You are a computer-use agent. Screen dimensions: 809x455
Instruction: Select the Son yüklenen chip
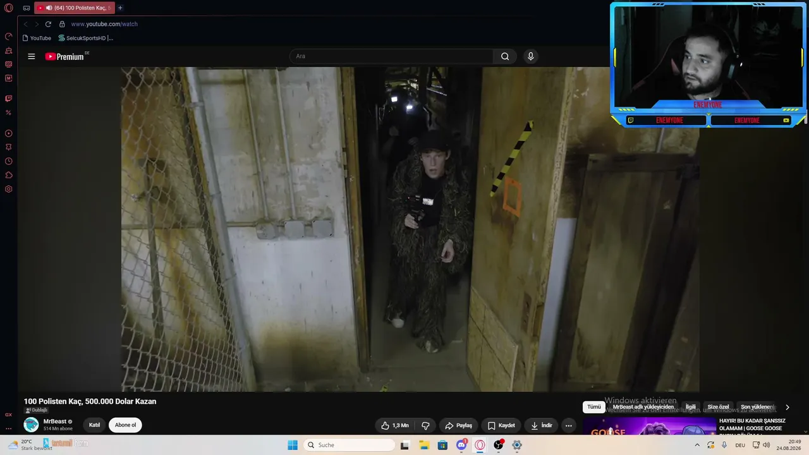757,407
